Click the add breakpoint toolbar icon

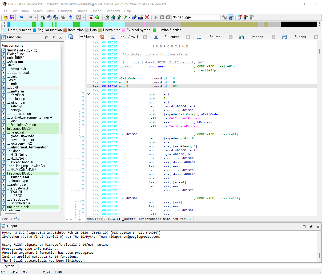coord(246,17)
